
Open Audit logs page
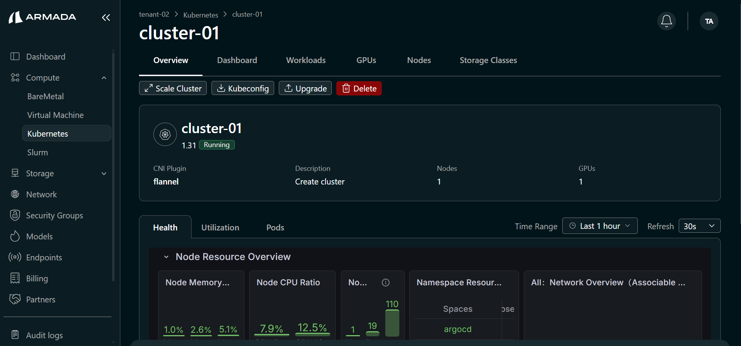coord(44,335)
